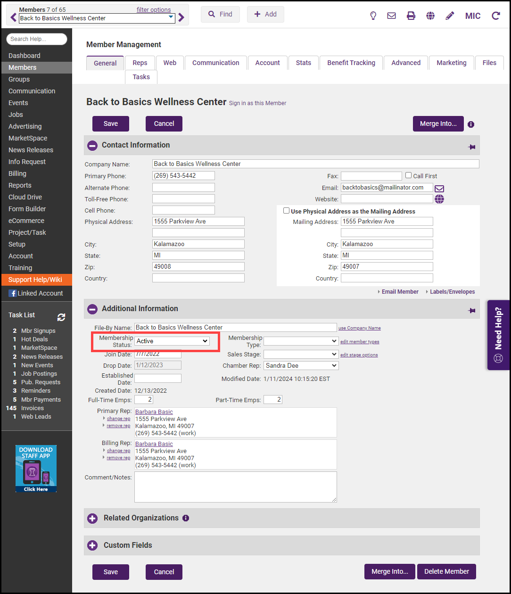Open the Chamber Rep dropdown
The height and width of the screenshot is (594, 511).
point(301,365)
